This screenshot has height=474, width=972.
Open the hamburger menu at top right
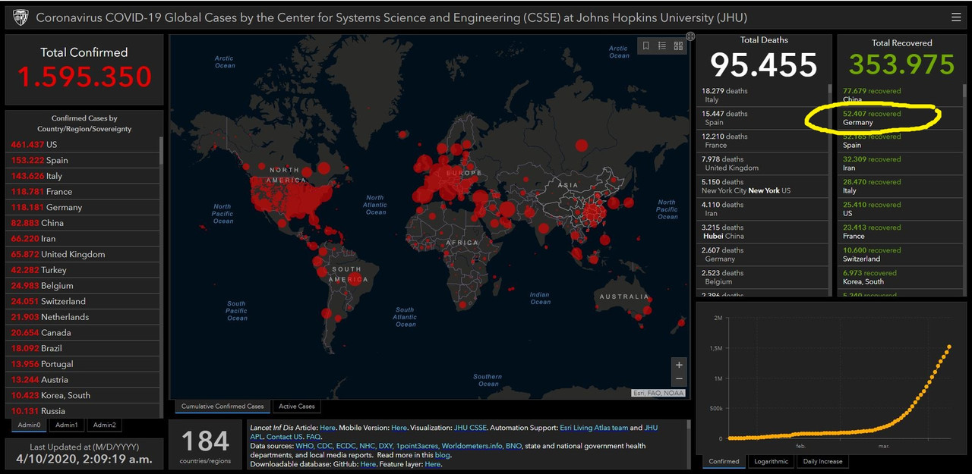955,17
